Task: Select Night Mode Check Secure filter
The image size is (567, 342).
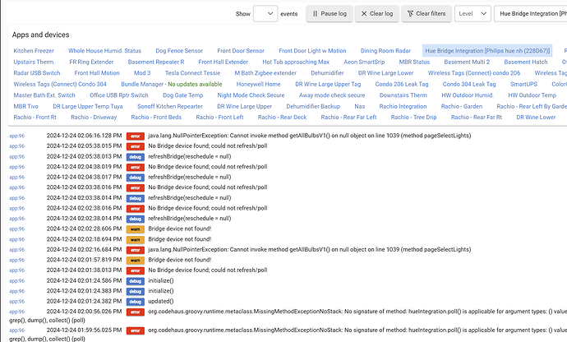Action: [251, 95]
